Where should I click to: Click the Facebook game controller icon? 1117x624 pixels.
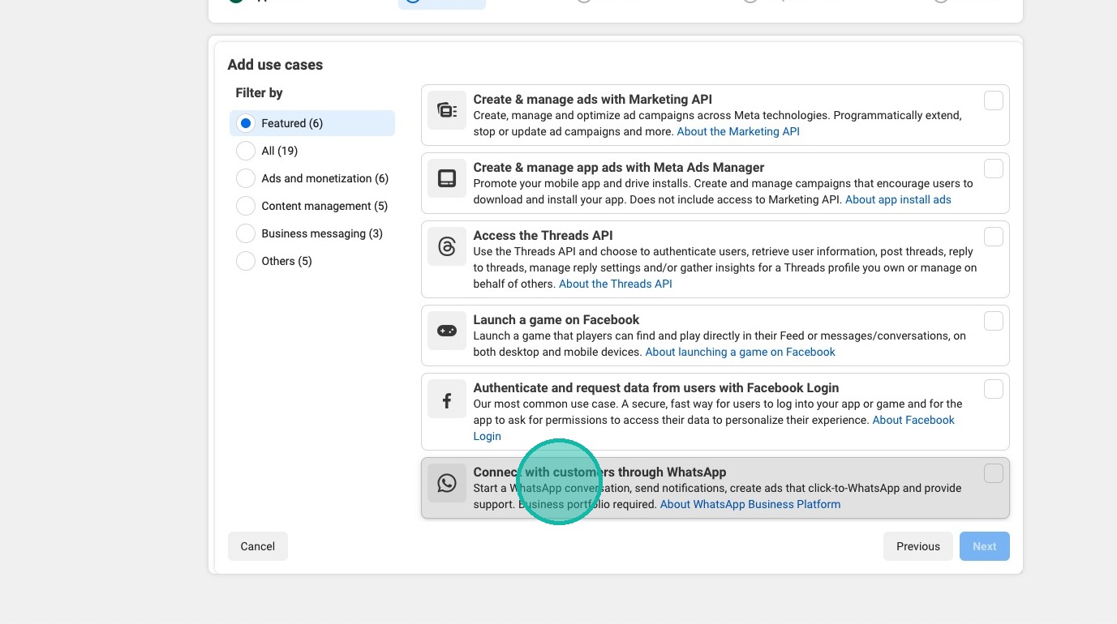447,331
